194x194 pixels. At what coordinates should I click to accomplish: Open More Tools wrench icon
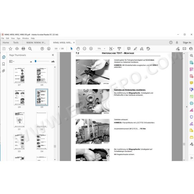[x=192, y=144]
